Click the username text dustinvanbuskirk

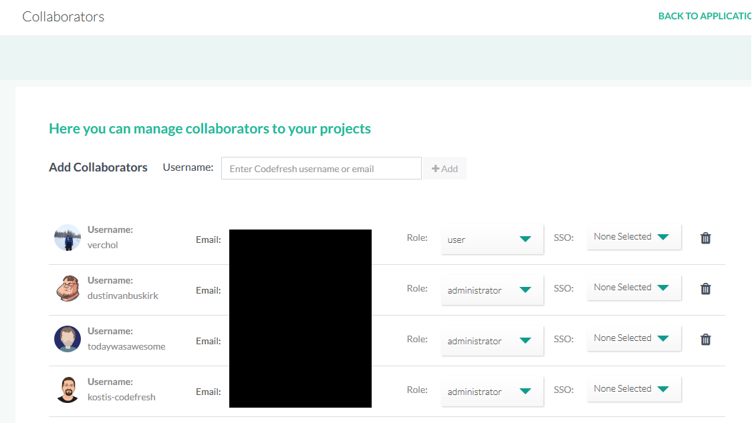click(123, 296)
